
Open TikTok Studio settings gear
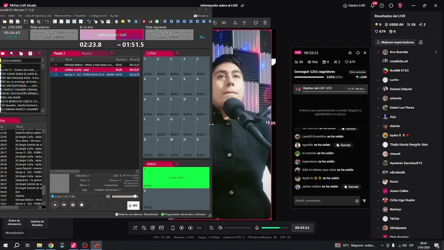[x=391, y=6]
